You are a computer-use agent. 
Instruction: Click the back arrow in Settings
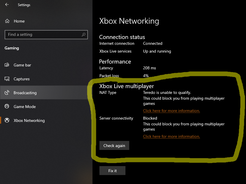[x=7, y=5]
